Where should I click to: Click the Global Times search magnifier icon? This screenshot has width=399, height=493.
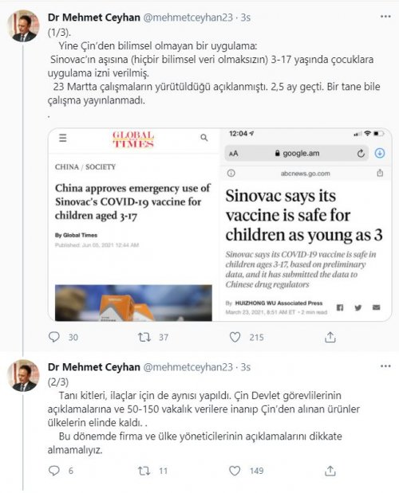point(204,138)
